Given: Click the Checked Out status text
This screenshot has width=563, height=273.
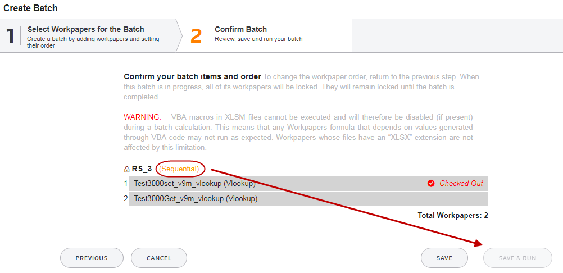Looking at the screenshot, I should pyautogui.click(x=461, y=183).
